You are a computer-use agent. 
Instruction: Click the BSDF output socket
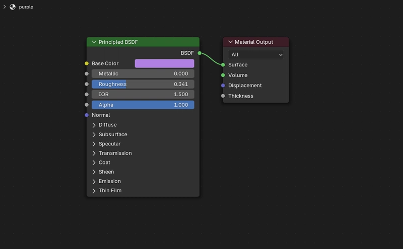(199, 53)
